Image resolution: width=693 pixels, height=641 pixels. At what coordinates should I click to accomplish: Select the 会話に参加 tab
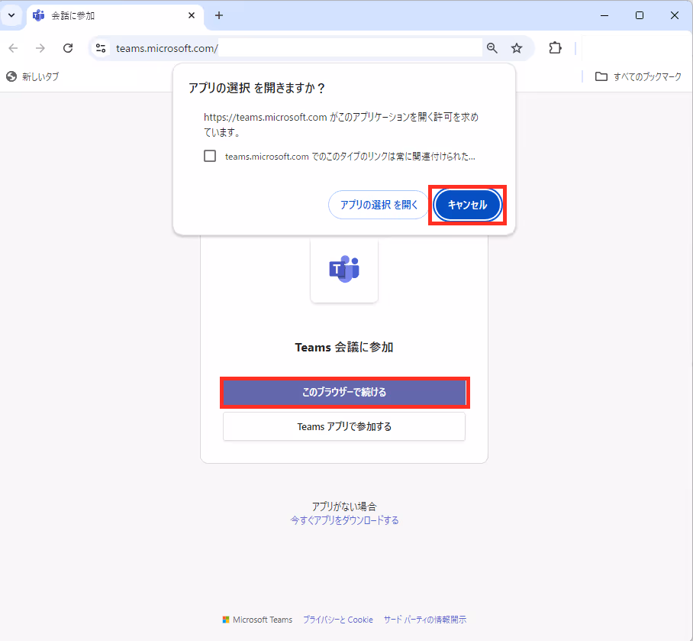115,16
